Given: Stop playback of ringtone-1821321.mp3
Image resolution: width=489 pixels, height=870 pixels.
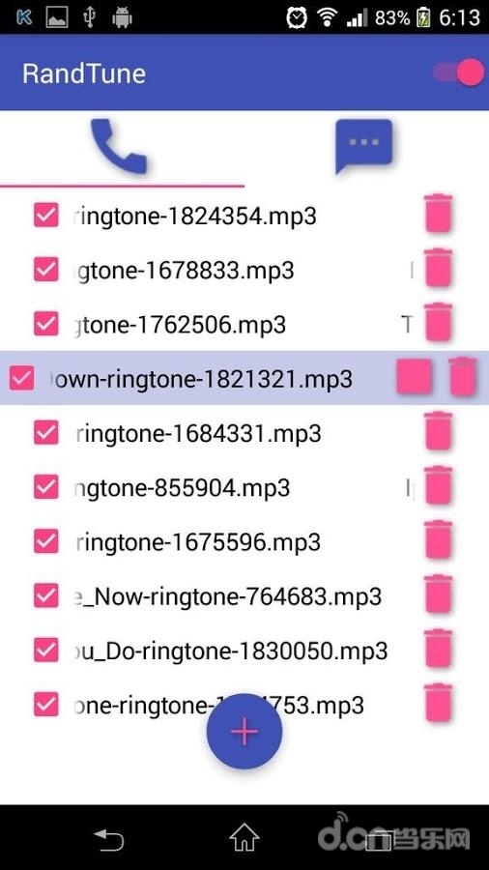Looking at the screenshot, I should [414, 377].
